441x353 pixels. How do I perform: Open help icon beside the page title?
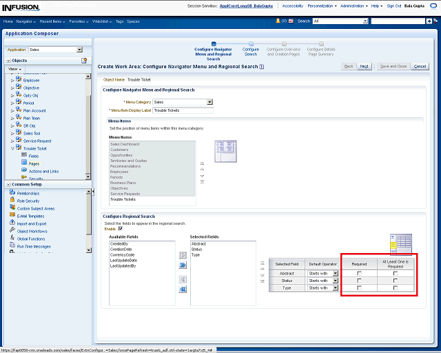point(262,67)
